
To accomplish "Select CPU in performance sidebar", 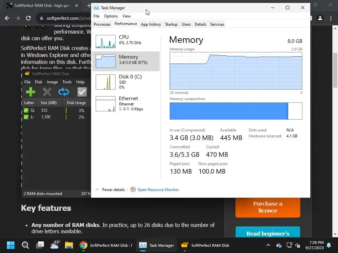I will click(126, 41).
